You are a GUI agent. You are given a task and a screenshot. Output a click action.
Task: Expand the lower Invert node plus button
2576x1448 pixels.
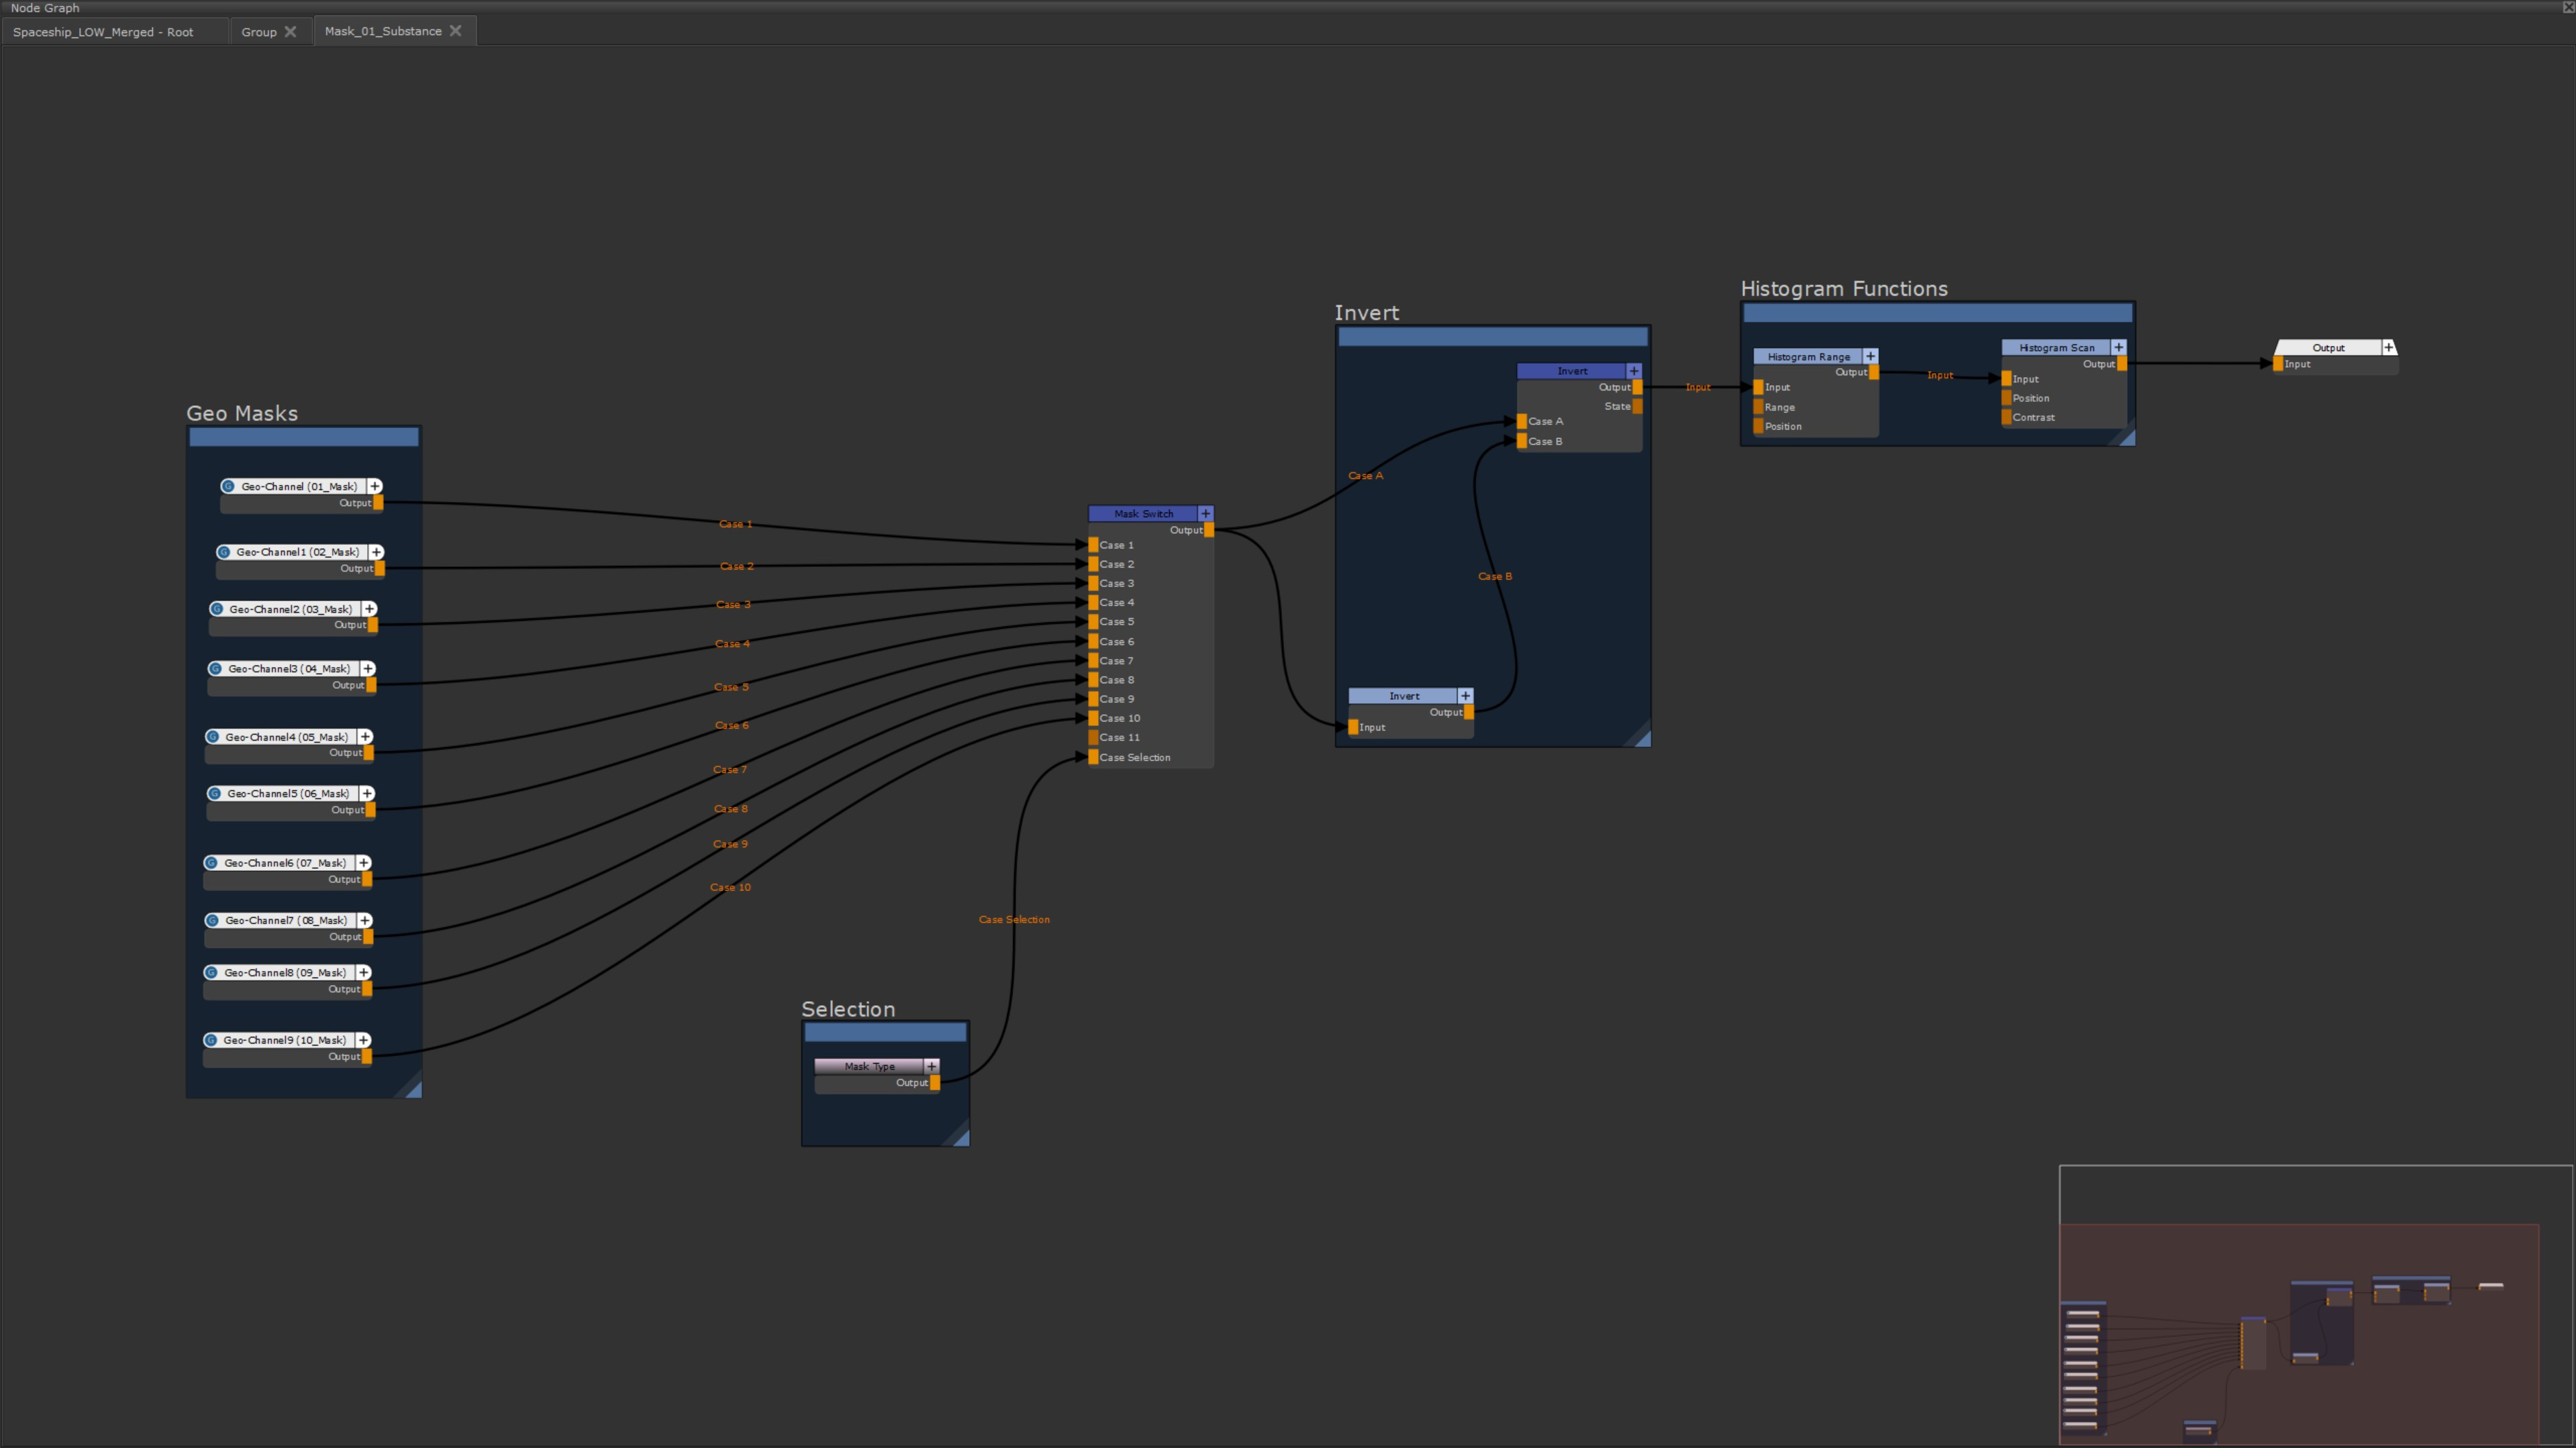point(1466,696)
